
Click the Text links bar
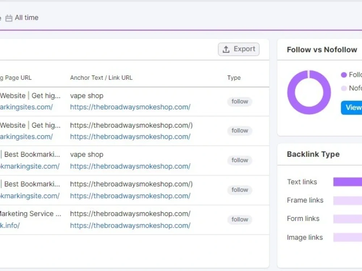pyautogui.click(x=348, y=182)
